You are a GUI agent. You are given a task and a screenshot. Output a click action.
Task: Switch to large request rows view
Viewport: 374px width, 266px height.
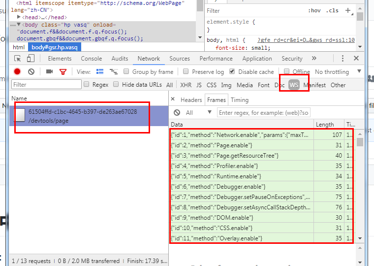coord(100,72)
